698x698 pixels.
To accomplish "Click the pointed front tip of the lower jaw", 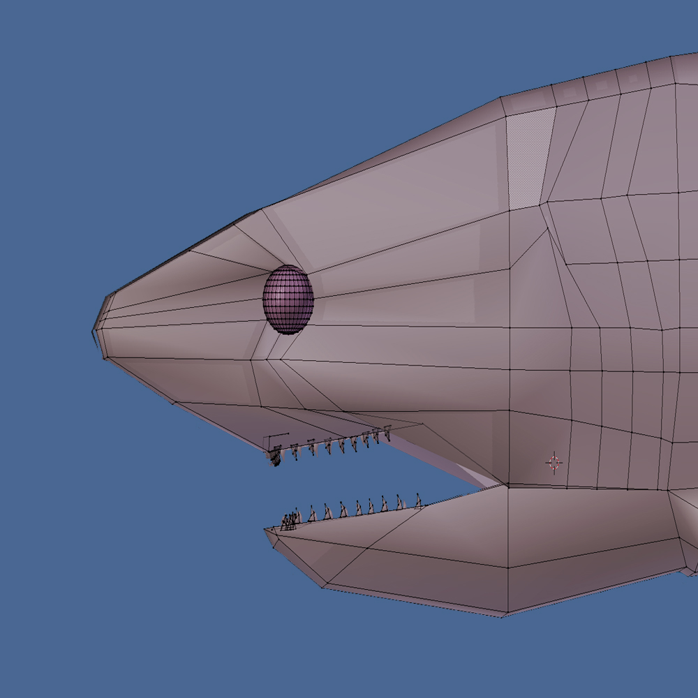I will point(266,530).
